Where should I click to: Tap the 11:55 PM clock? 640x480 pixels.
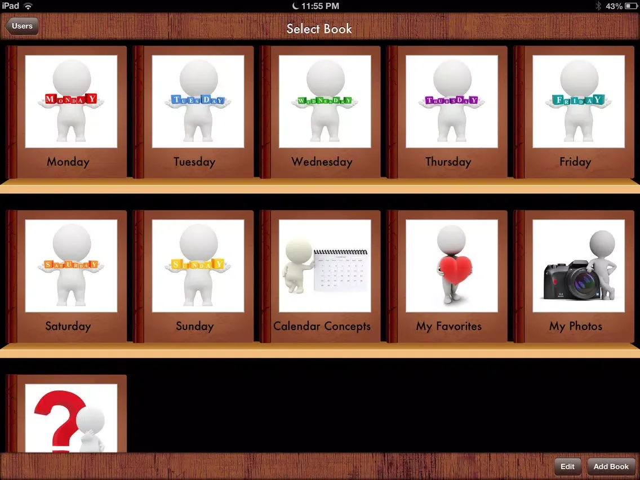pyautogui.click(x=321, y=6)
